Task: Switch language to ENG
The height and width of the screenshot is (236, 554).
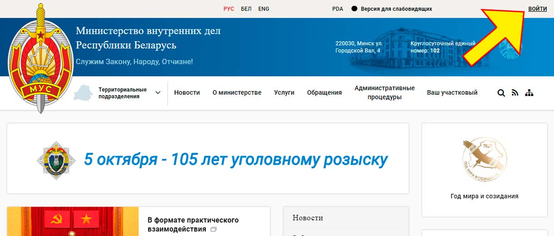Action: (264, 9)
